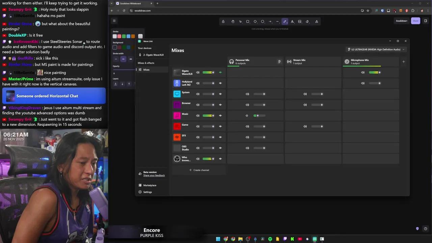Send layer to back in Excalidraw
432x243 pixels.
tap(115, 84)
